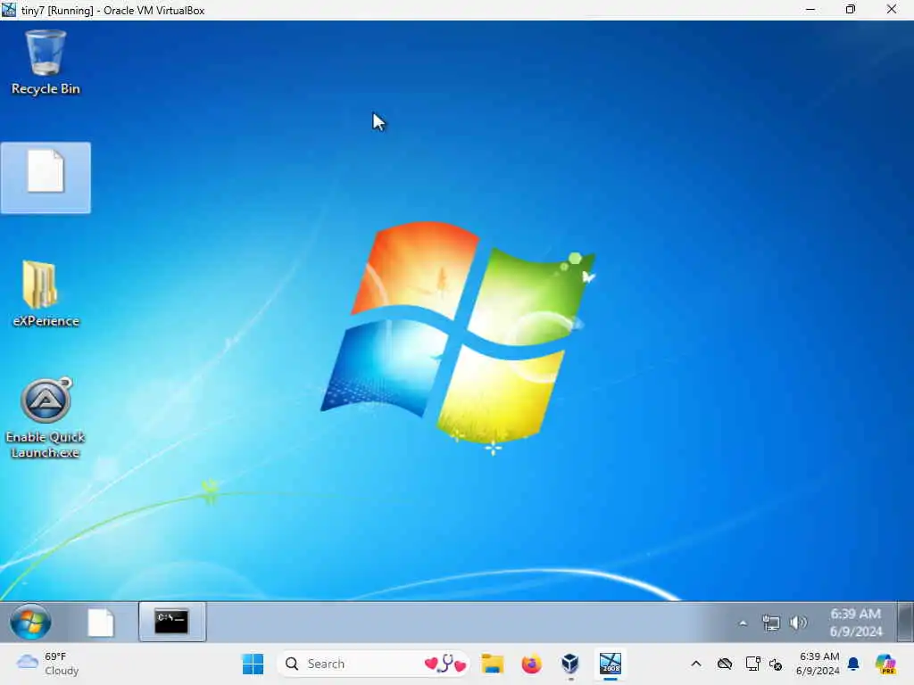Select Enable Quick Launch.exe desktop icon
The image size is (914, 685).
click(x=46, y=417)
